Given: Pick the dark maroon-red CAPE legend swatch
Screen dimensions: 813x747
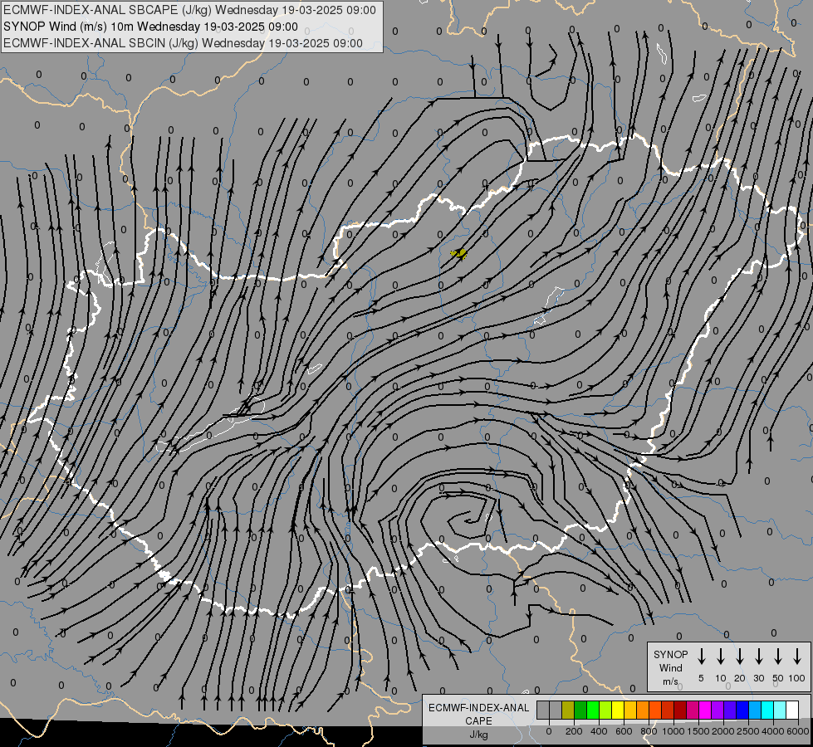Looking at the screenshot, I should (681, 710).
